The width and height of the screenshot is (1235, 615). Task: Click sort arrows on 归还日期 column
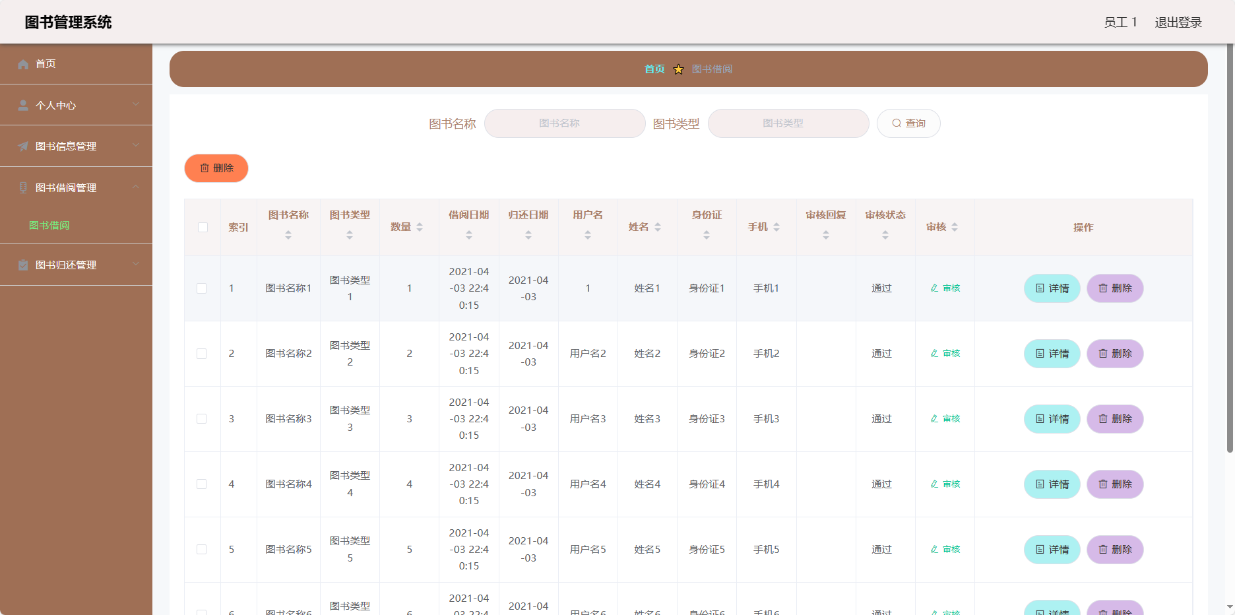tap(528, 235)
